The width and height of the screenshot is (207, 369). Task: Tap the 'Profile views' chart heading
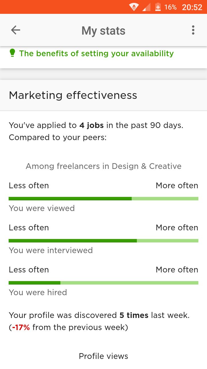(103, 356)
